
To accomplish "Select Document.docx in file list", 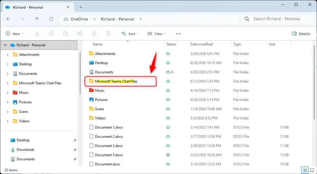I will [107, 164].
